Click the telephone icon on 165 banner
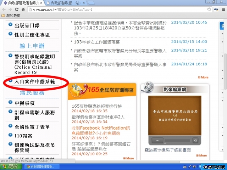The height and width of the screenshot is (170, 227). pos(79,90)
